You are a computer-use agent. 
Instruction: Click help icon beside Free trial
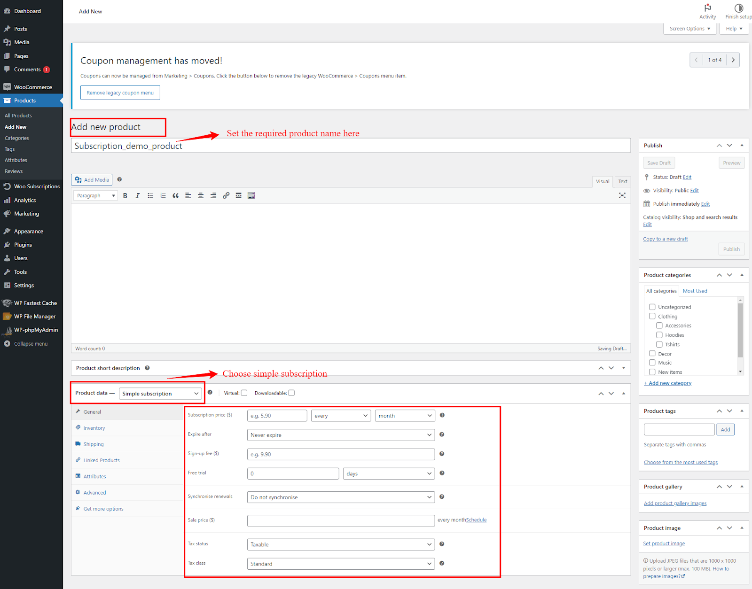tap(442, 473)
